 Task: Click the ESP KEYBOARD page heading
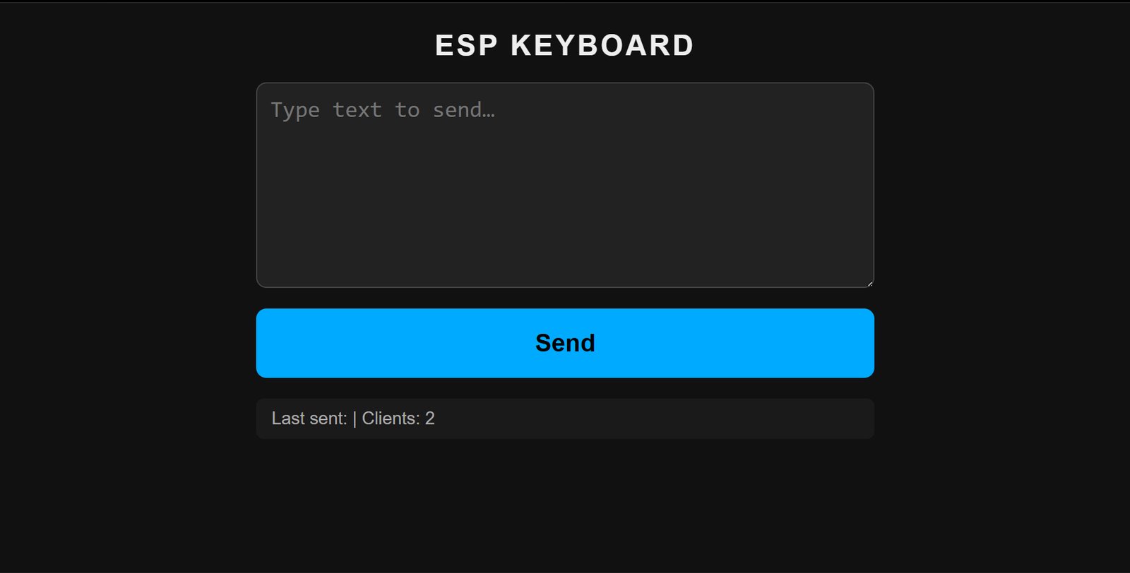[564, 46]
